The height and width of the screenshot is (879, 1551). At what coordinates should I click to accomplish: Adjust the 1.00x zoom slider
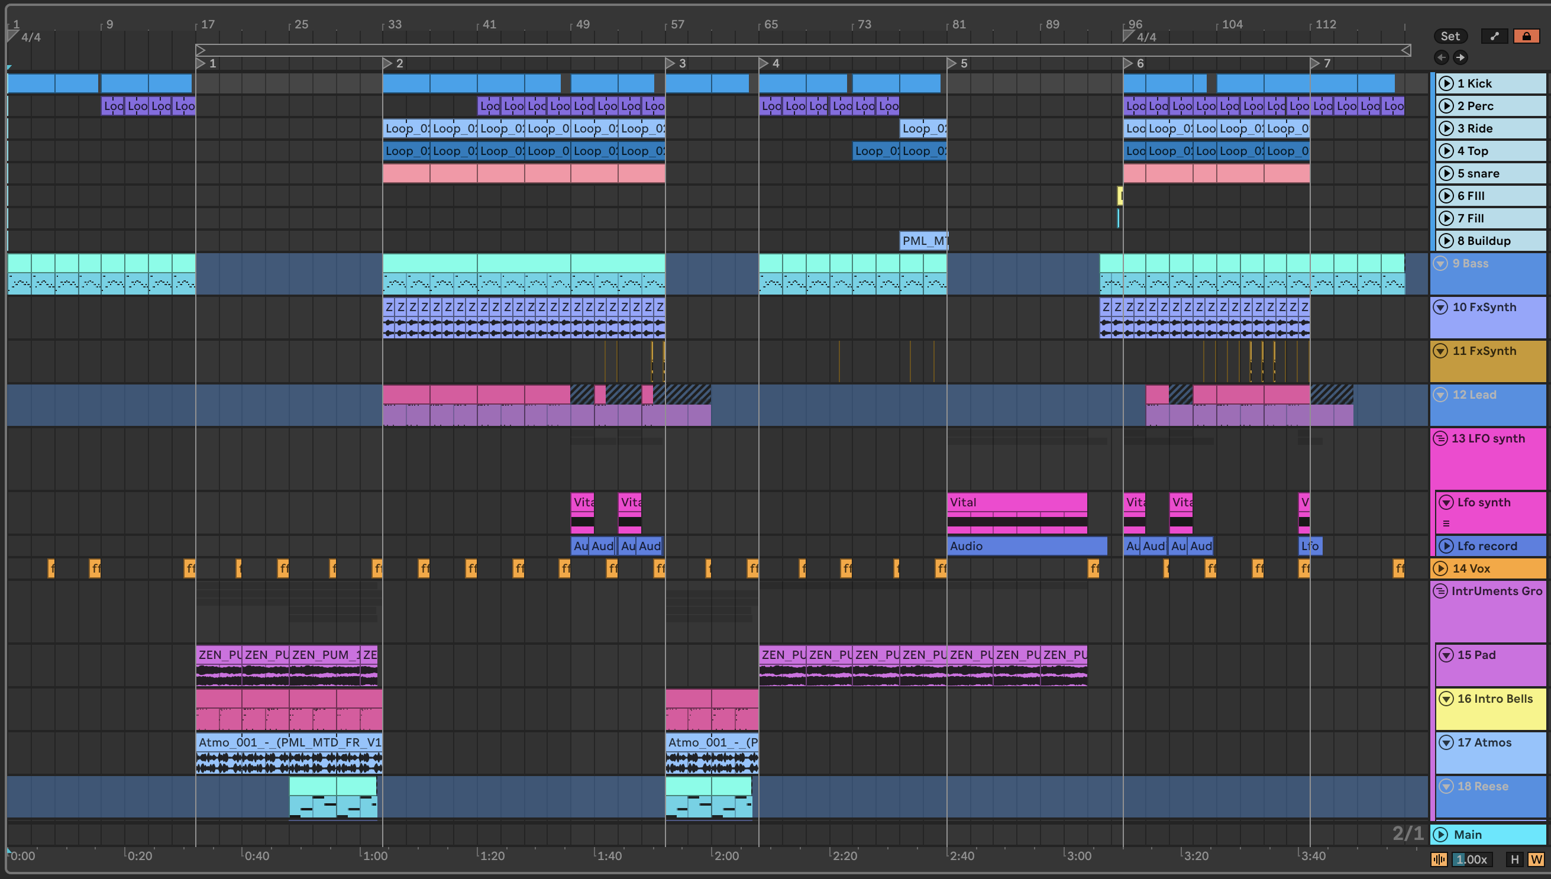click(1471, 859)
